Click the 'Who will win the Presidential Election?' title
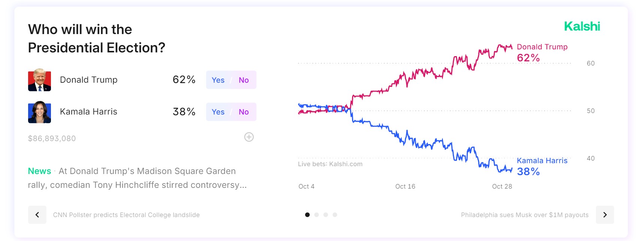The width and height of the screenshot is (636, 241). click(x=97, y=39)
